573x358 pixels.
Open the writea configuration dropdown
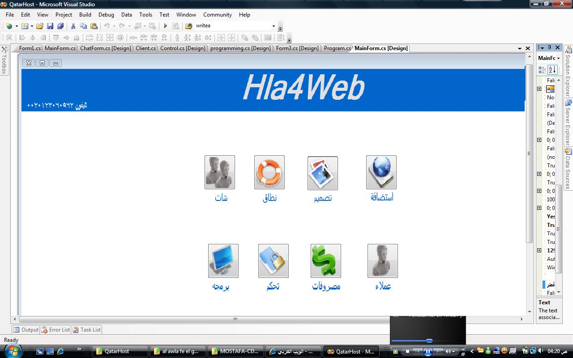click(274, 26)
